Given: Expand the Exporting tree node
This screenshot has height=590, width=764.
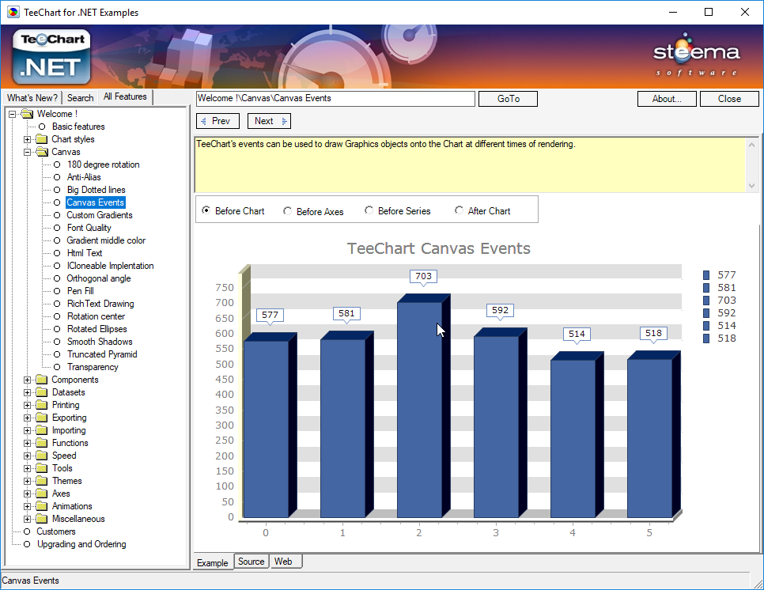Looking at the screenshot, I should click(27, 418).
